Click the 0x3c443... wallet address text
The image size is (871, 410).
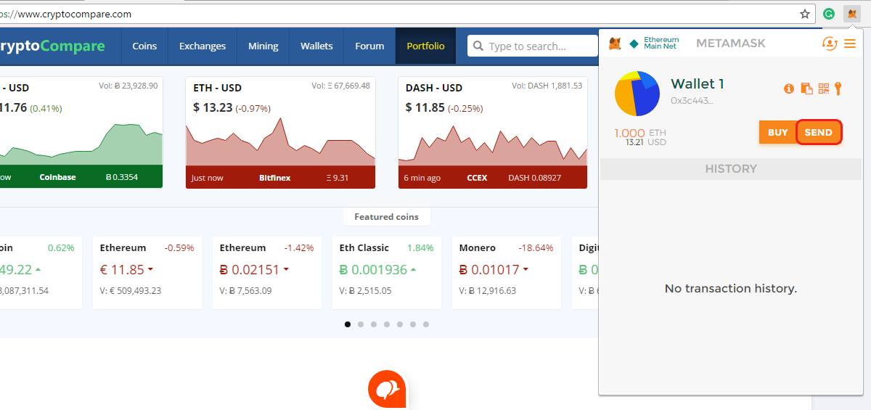coord(692,101)
